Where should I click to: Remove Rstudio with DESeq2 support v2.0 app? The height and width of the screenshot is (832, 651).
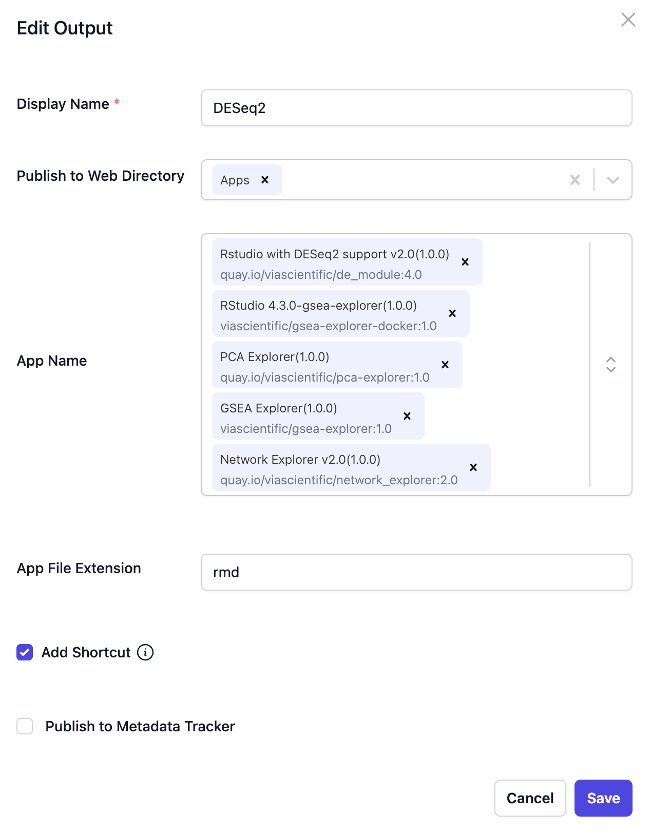pyautogui.click(x=465, y=262)
